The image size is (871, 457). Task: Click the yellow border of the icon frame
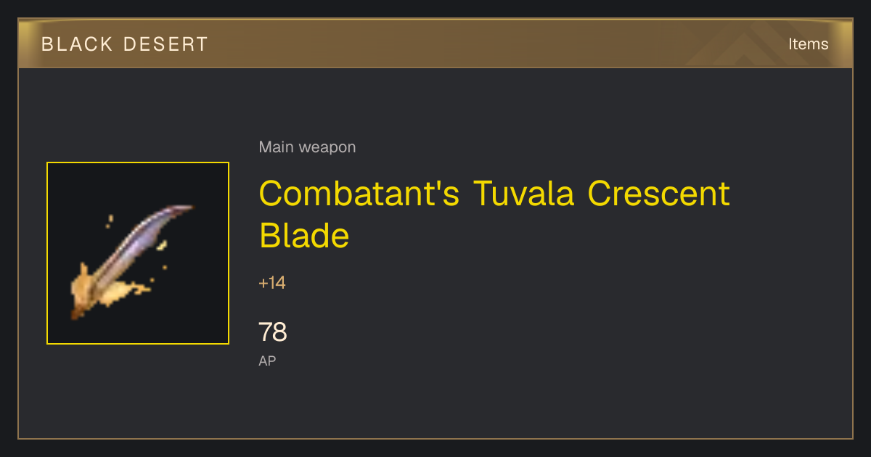[138, 162]
